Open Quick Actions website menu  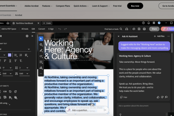click(x=81, y=6)
